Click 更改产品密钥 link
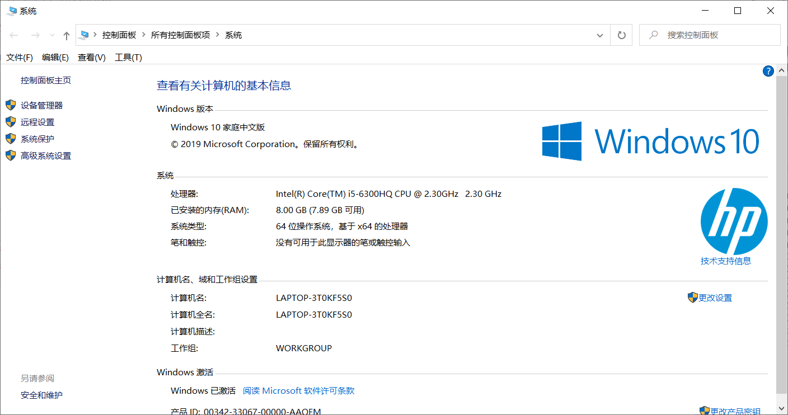The image size is (788, 415). click(735, 412)
